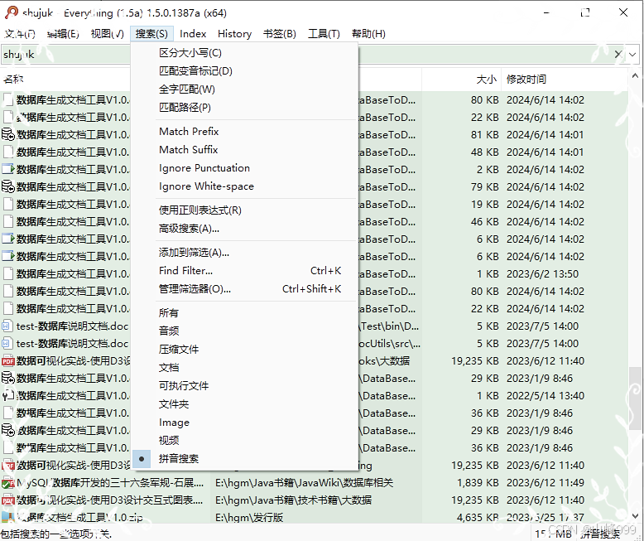Screen dimensions: 644x541
Task: Select the 拼音搜索 filter
Action: (244, 459)
